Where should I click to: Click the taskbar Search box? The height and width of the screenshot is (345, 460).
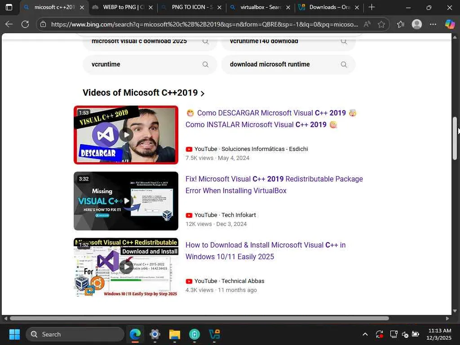75,334
